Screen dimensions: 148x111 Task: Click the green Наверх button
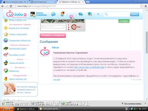coord(124,21)
